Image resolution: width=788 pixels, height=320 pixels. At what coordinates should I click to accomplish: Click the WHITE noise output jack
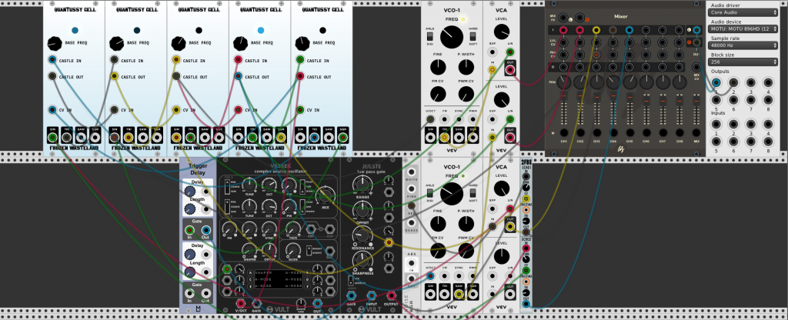coord(412,172)
